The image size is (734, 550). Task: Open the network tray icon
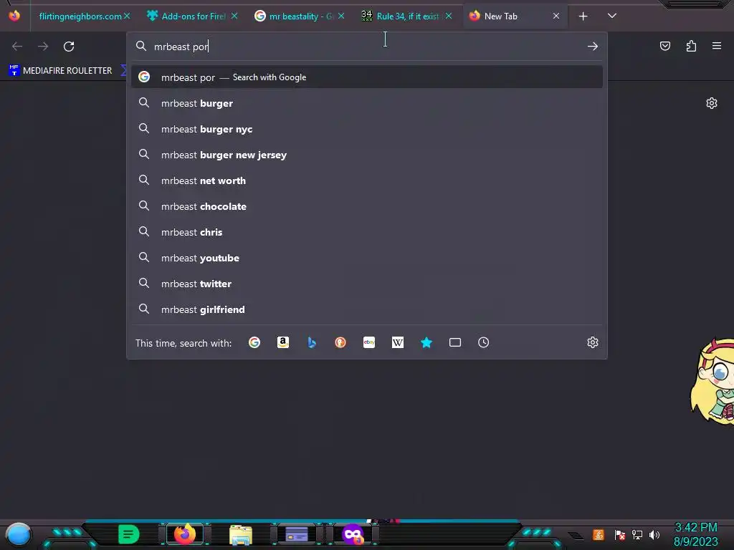pos(637,534)
